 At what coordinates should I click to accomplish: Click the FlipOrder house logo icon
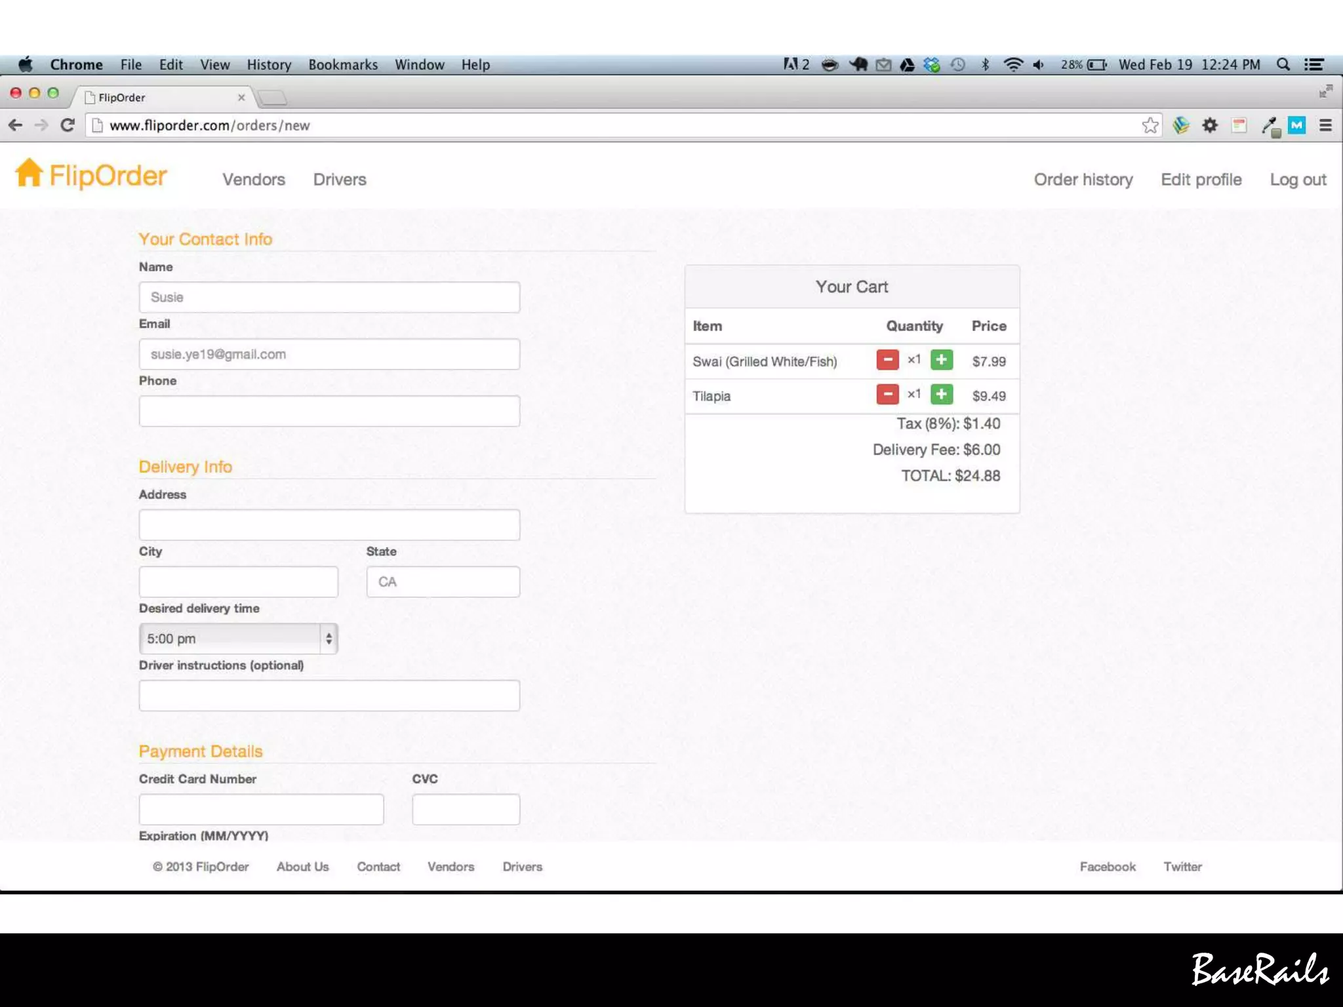pyautogui.click(x=29, y=173)
